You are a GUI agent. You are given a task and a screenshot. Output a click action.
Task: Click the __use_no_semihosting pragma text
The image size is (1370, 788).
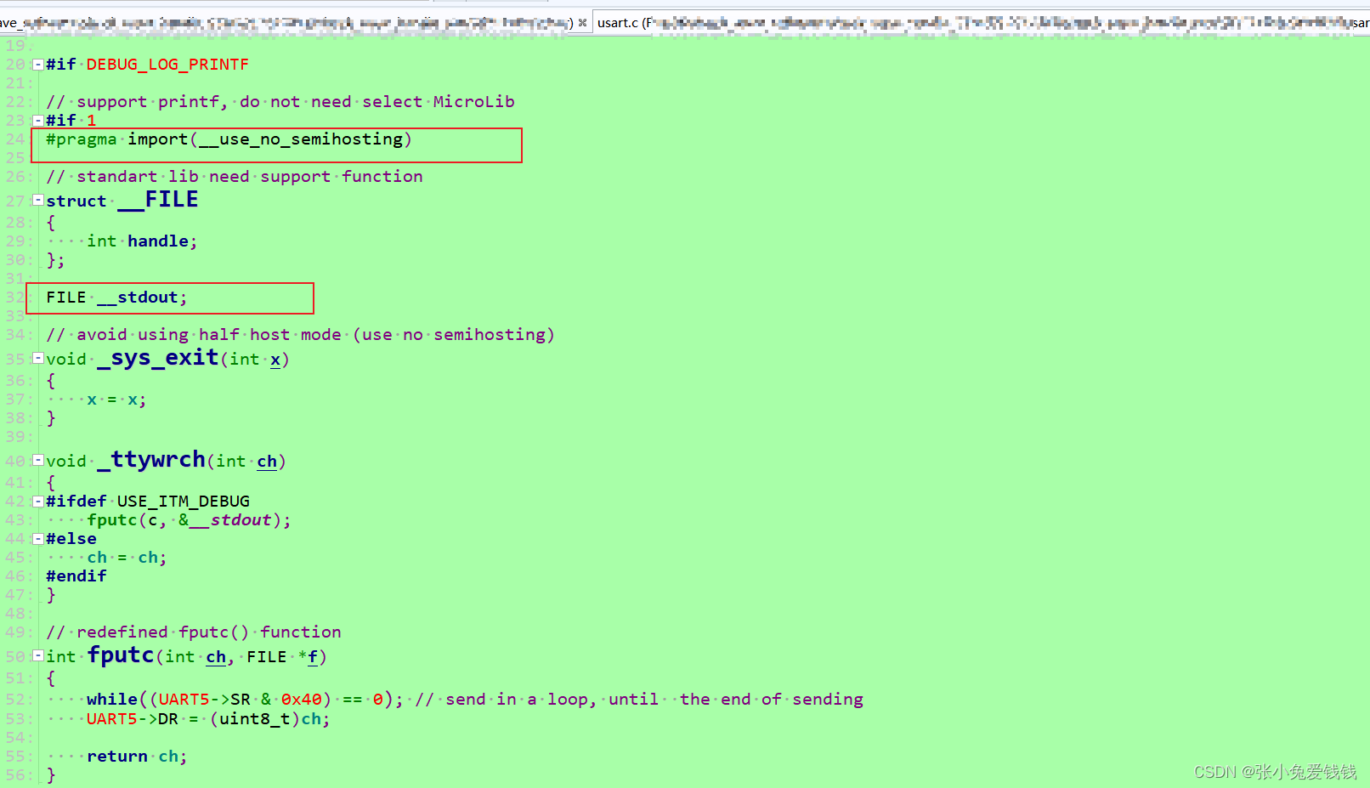(x=301, y=139)
